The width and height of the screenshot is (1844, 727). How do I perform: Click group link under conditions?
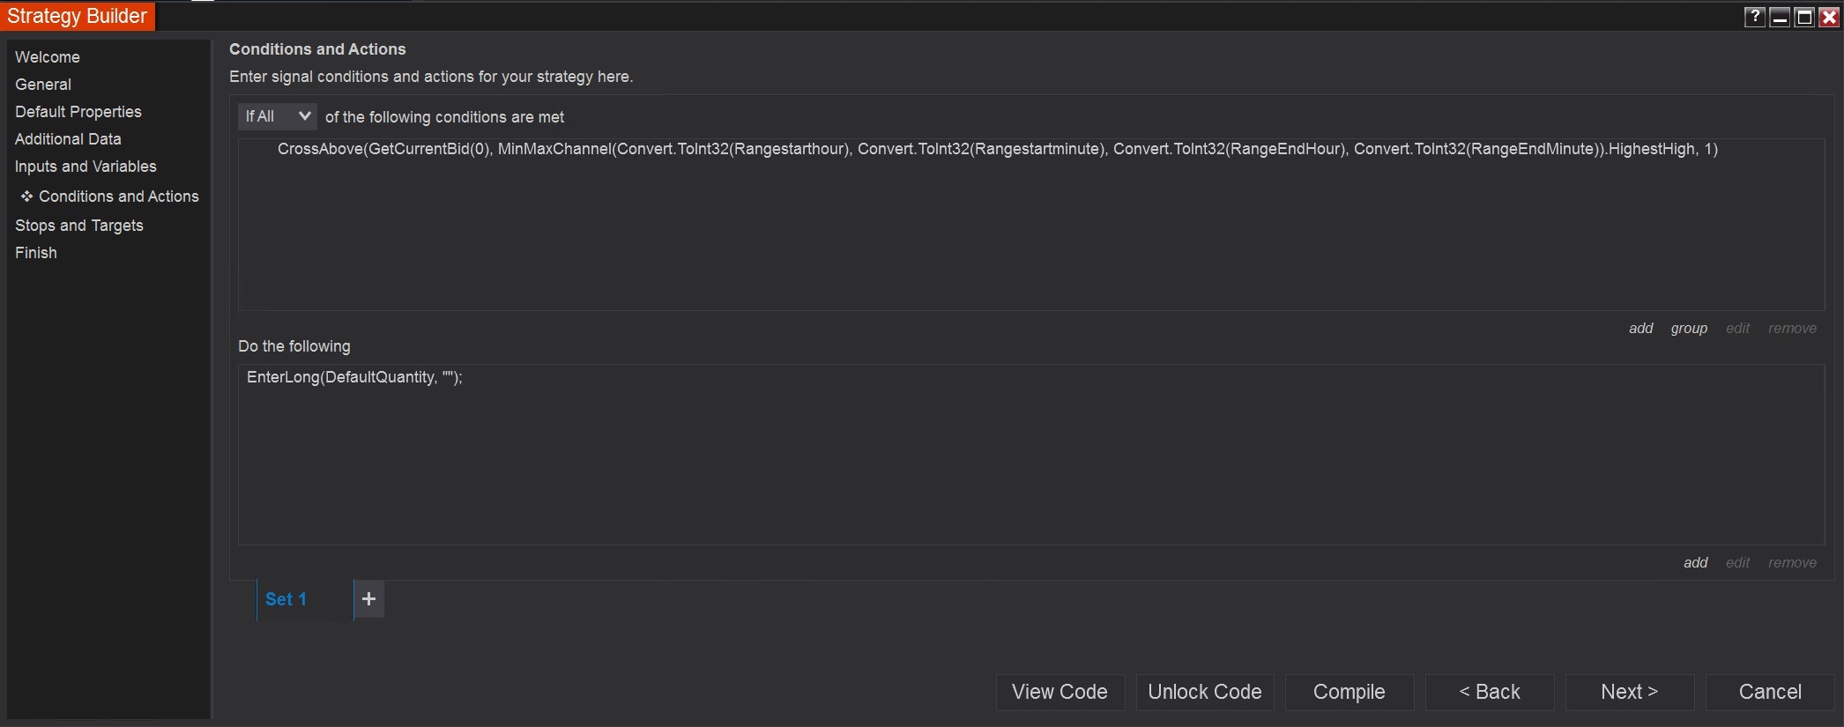(1689, 329)
